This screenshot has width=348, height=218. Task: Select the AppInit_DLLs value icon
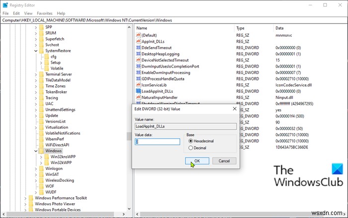tap(138, 41)
